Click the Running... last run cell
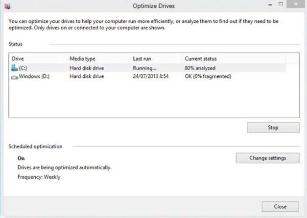The width and height of the screenshot is (307, 218). point(145,68)
